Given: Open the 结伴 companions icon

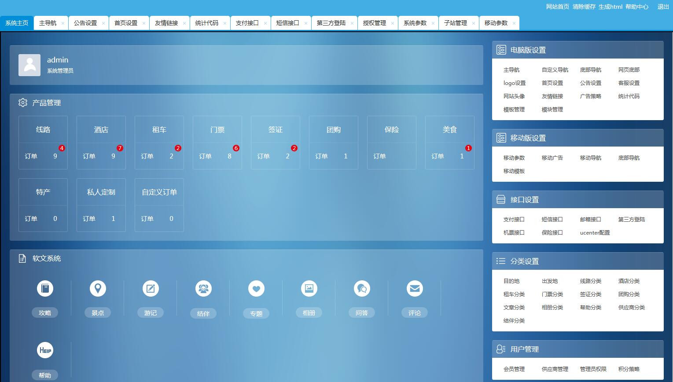Looking at the screenshot, I should [203, 289].
